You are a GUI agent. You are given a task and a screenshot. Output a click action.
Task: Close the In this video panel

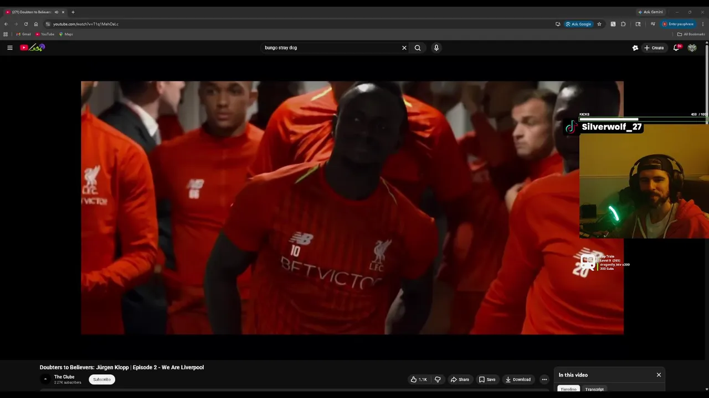tap(659, 375)
